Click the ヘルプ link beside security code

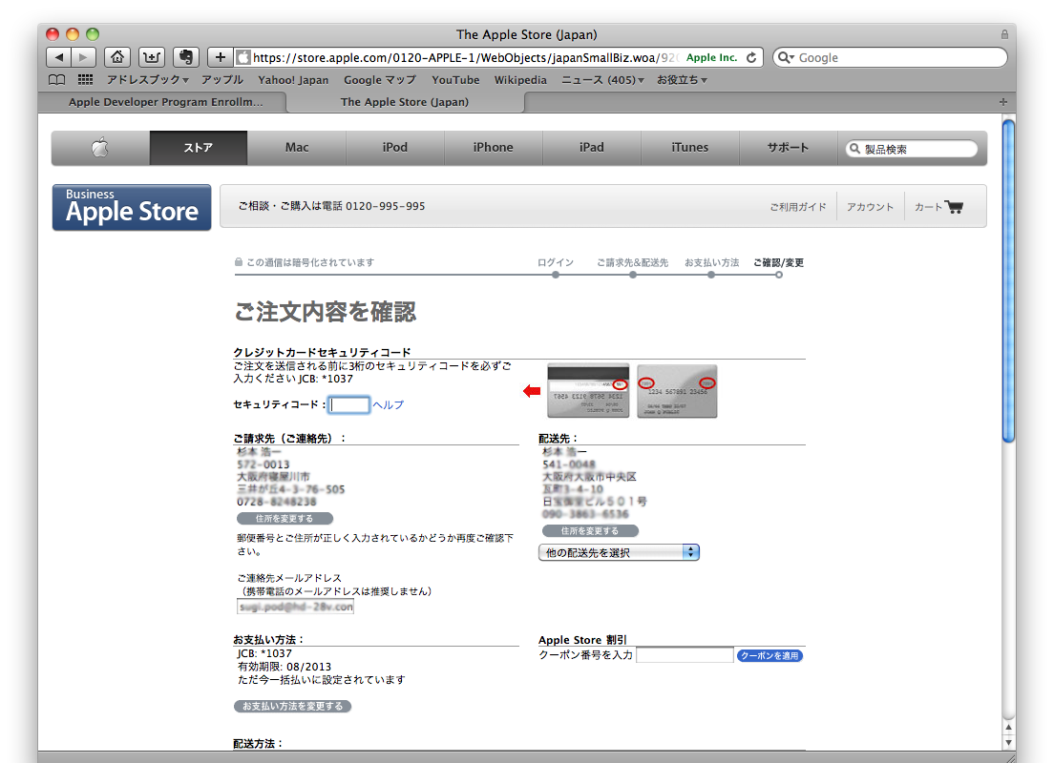tap(389, 405)
